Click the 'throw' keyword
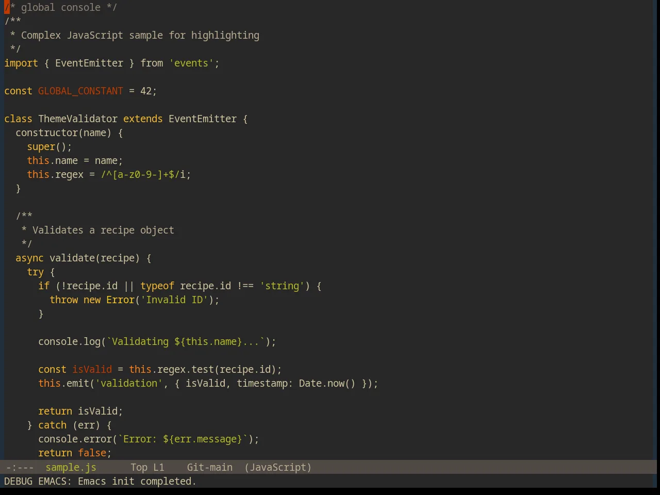 pos(63,300)
